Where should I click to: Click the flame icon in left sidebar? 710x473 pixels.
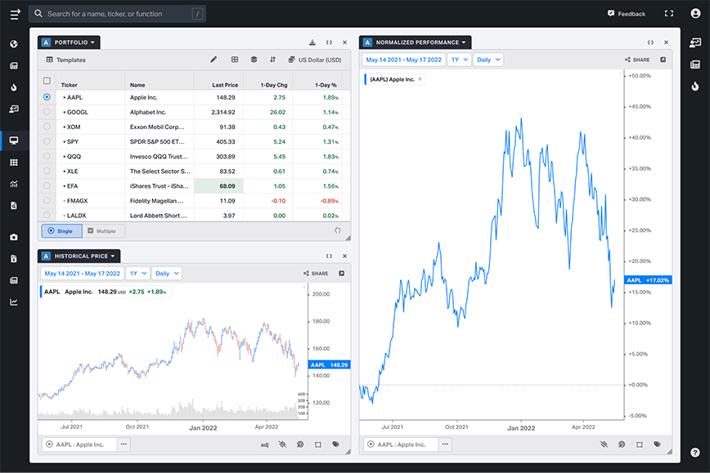click(x=14, y=87)
